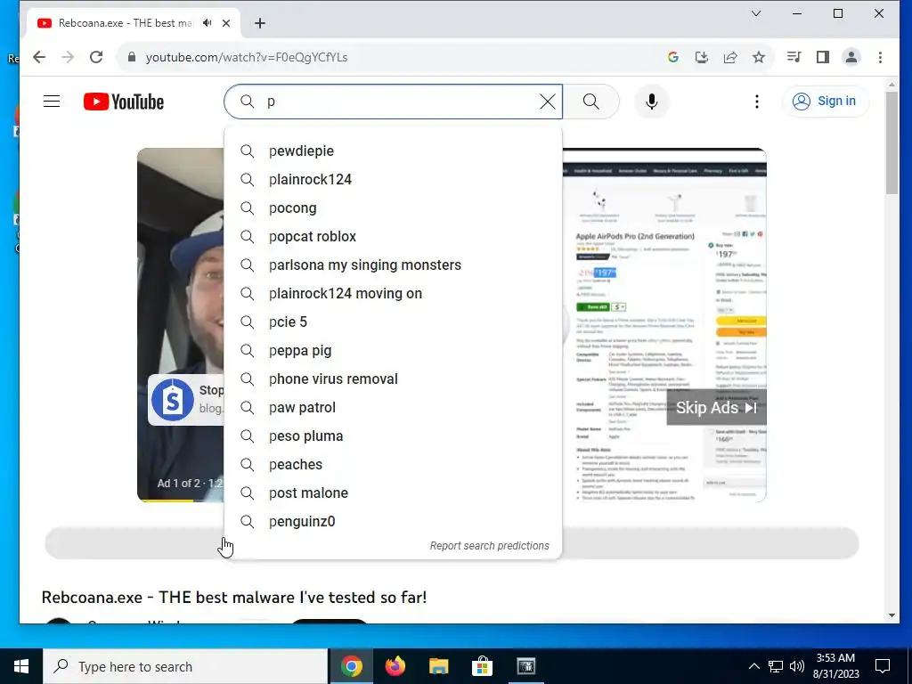Choose suggestion plainrock124
Screen dimensions: 912x684
(x=393, y=179)
